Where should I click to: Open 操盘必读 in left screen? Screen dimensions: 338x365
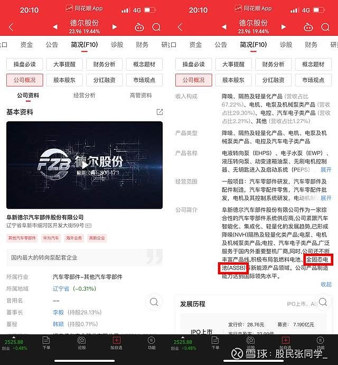[25, 64]
